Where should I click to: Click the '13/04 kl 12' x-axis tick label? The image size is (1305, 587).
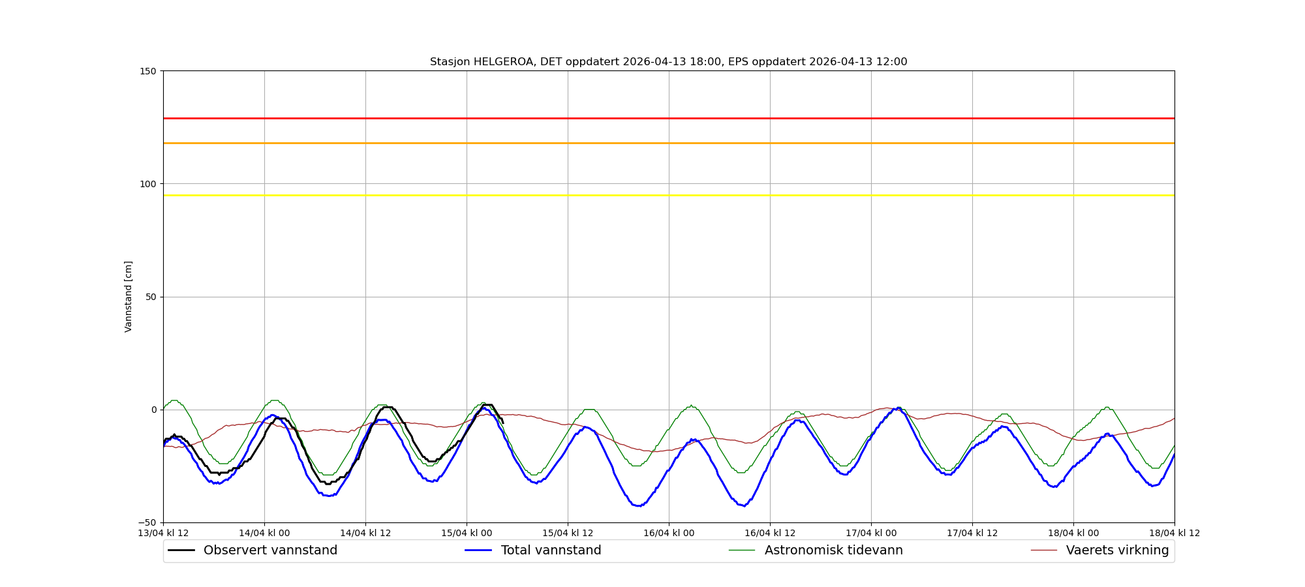coord(163,533)
